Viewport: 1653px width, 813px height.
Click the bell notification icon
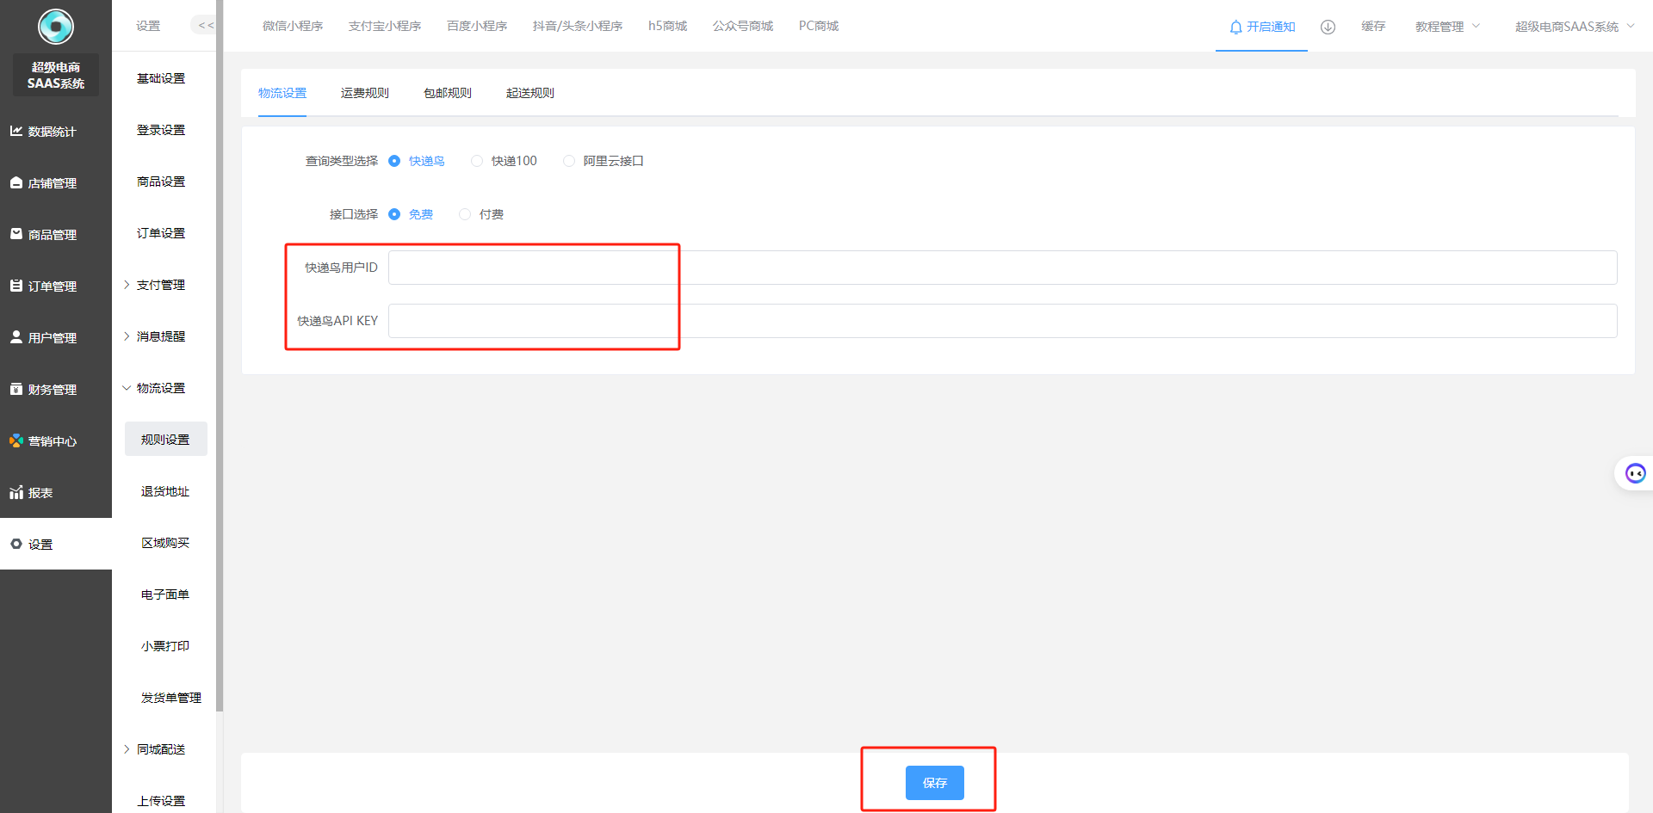click(x=1235, y=27)
